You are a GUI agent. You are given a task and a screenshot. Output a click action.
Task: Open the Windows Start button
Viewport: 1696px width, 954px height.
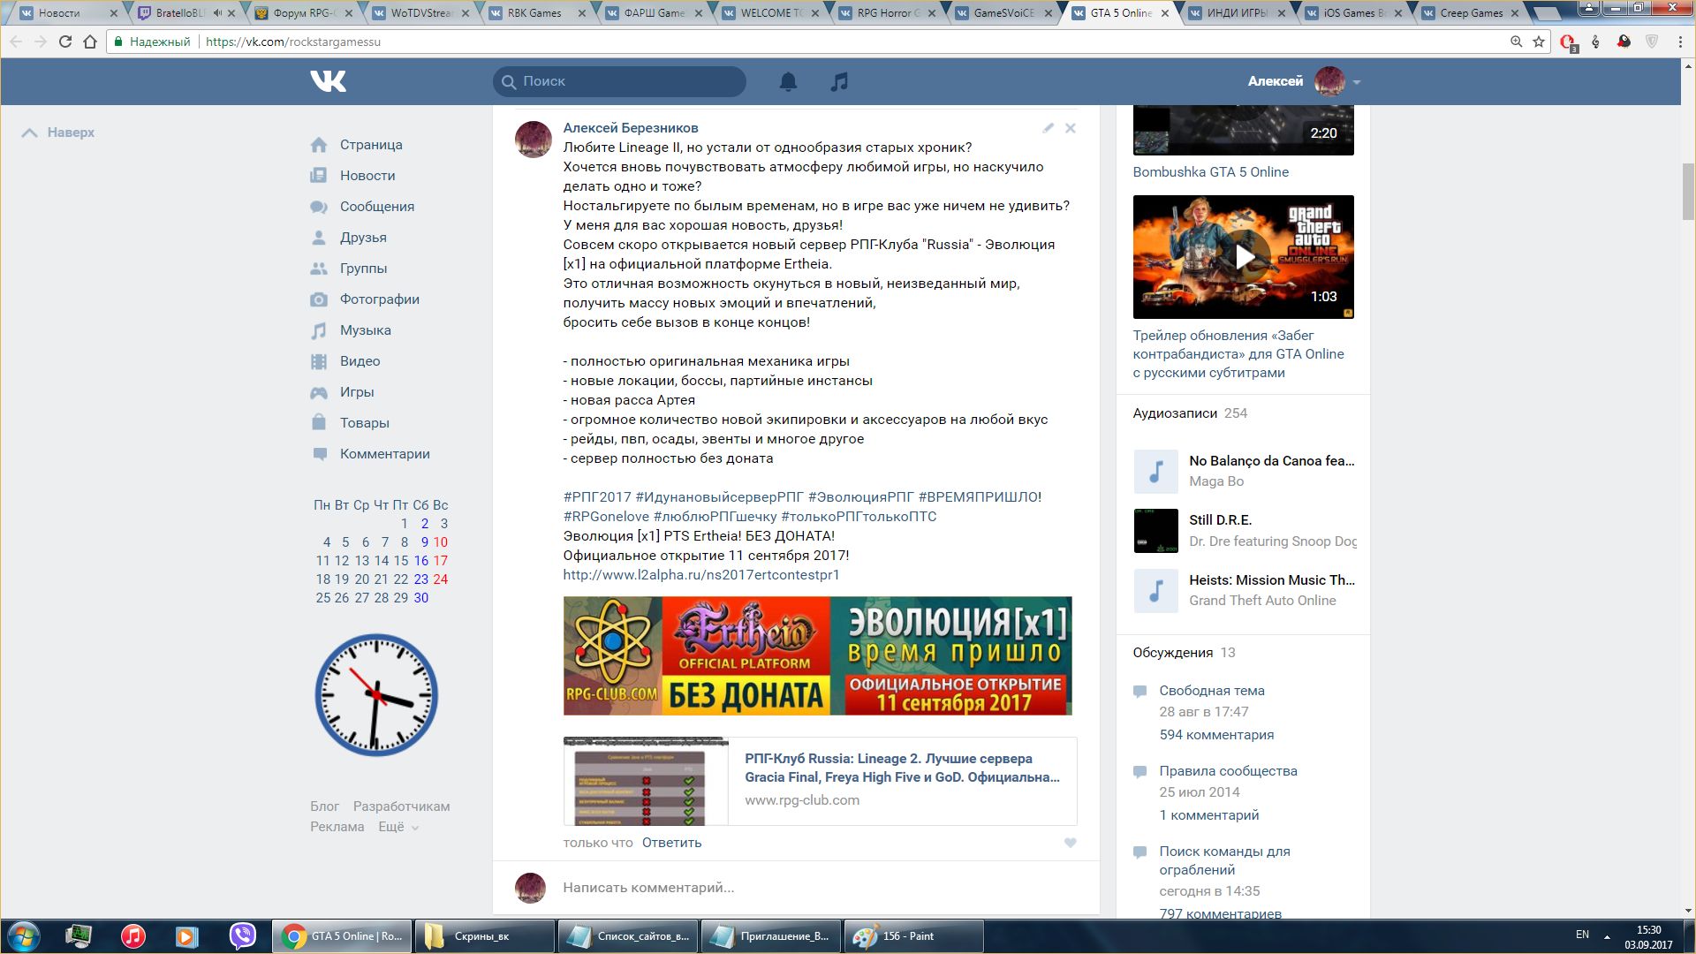pyautogui.click(x=23, y=936)
